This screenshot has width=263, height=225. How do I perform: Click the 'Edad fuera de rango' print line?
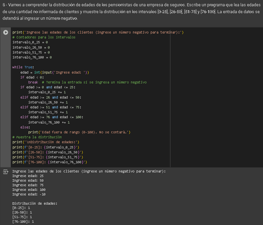click(79, 132)
